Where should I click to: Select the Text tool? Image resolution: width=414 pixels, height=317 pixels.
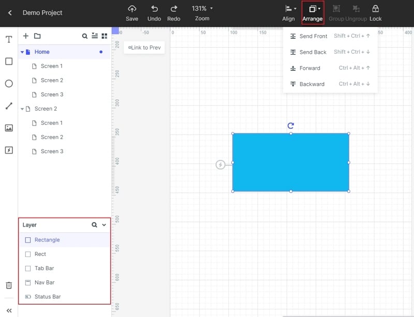click(x=9, y=39)
